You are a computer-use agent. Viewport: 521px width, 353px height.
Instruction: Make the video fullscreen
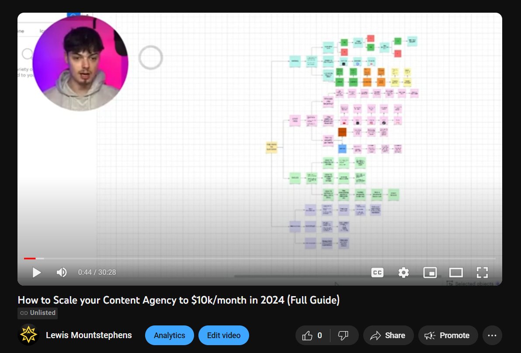point(482,272)
